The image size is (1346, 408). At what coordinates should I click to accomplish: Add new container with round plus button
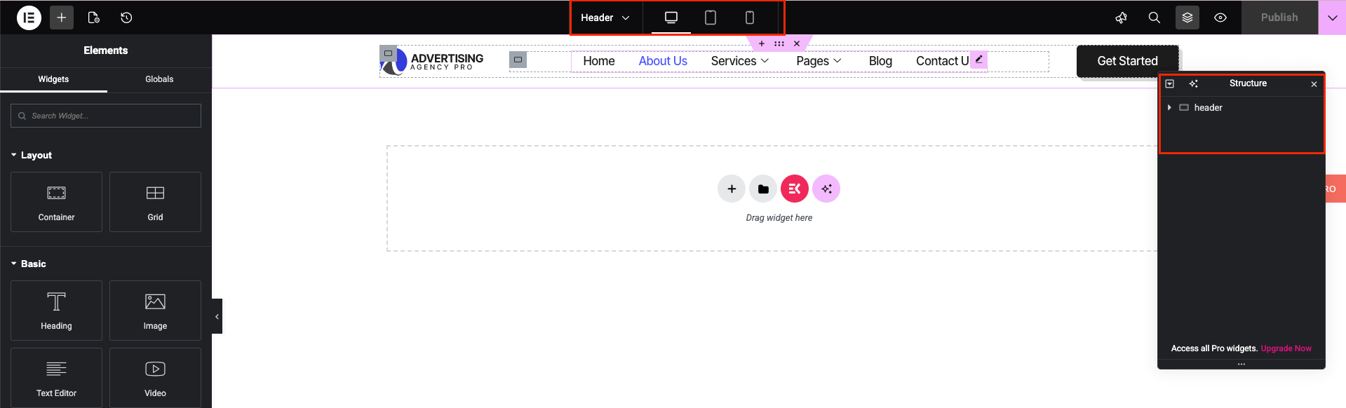click(732, 189)
